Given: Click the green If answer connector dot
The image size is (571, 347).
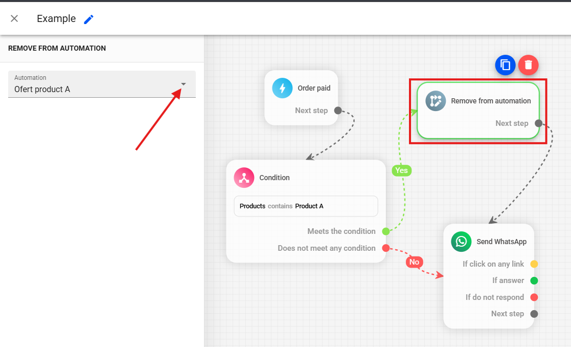Looking at the screenshot, I should click(x=534, y=280).
